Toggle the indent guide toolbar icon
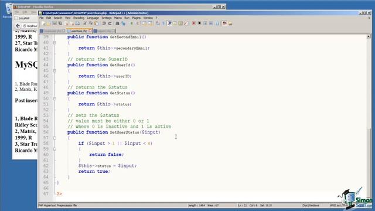Screen dimensions: 375x211 point(169,23)
